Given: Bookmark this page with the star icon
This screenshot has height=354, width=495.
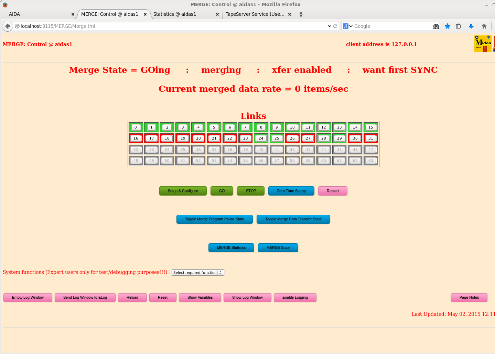Looking at the screenshot, I should 447,26.
